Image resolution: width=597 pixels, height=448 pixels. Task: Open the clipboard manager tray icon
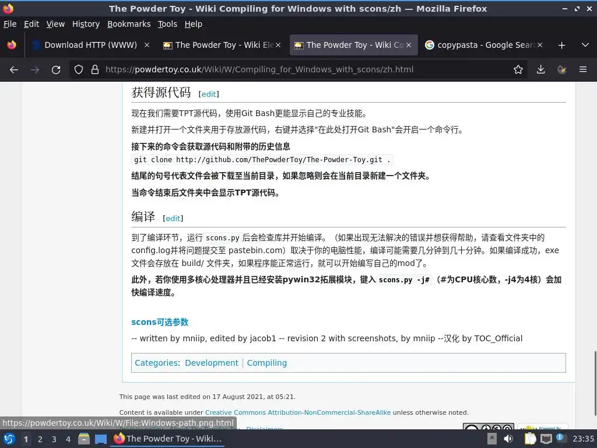[529, 439]
